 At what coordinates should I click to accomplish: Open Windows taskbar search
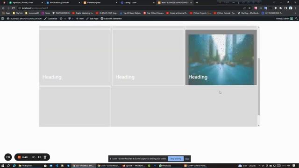pos(8,166)
